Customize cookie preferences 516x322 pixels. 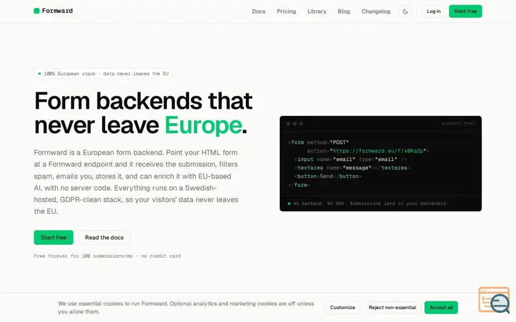342,307
